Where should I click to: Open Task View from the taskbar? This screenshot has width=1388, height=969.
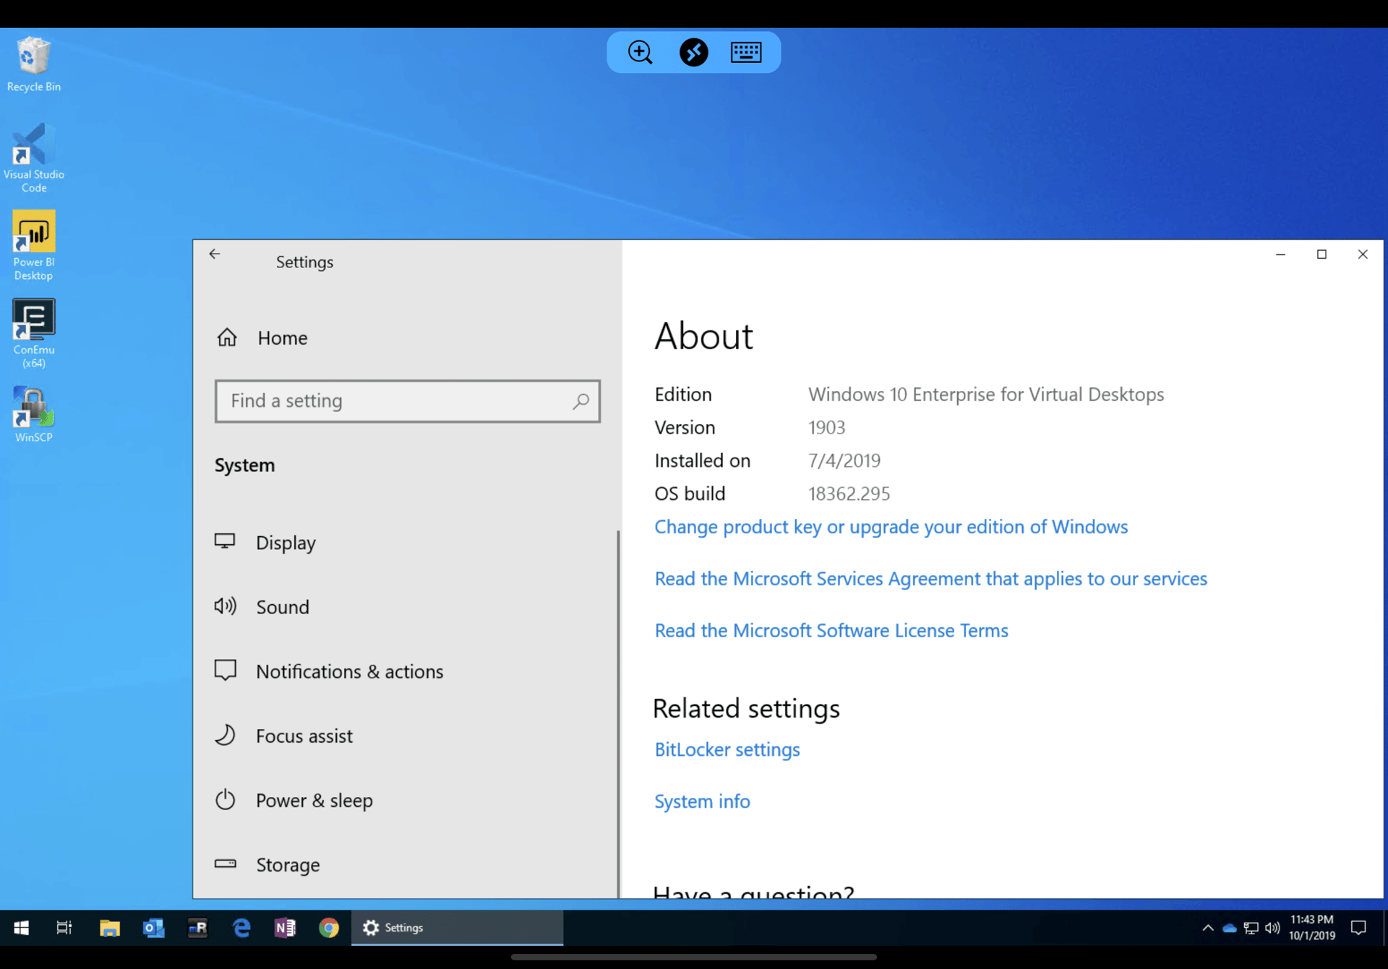pyautogui.click(x=64, y=928)
